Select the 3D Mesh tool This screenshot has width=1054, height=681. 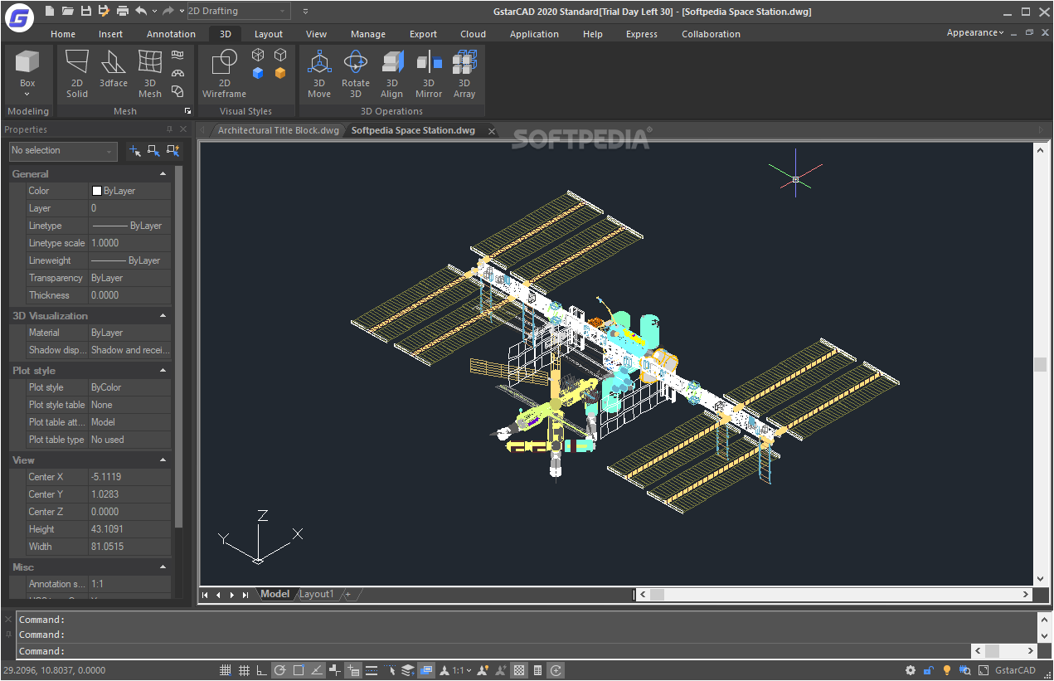150,73
